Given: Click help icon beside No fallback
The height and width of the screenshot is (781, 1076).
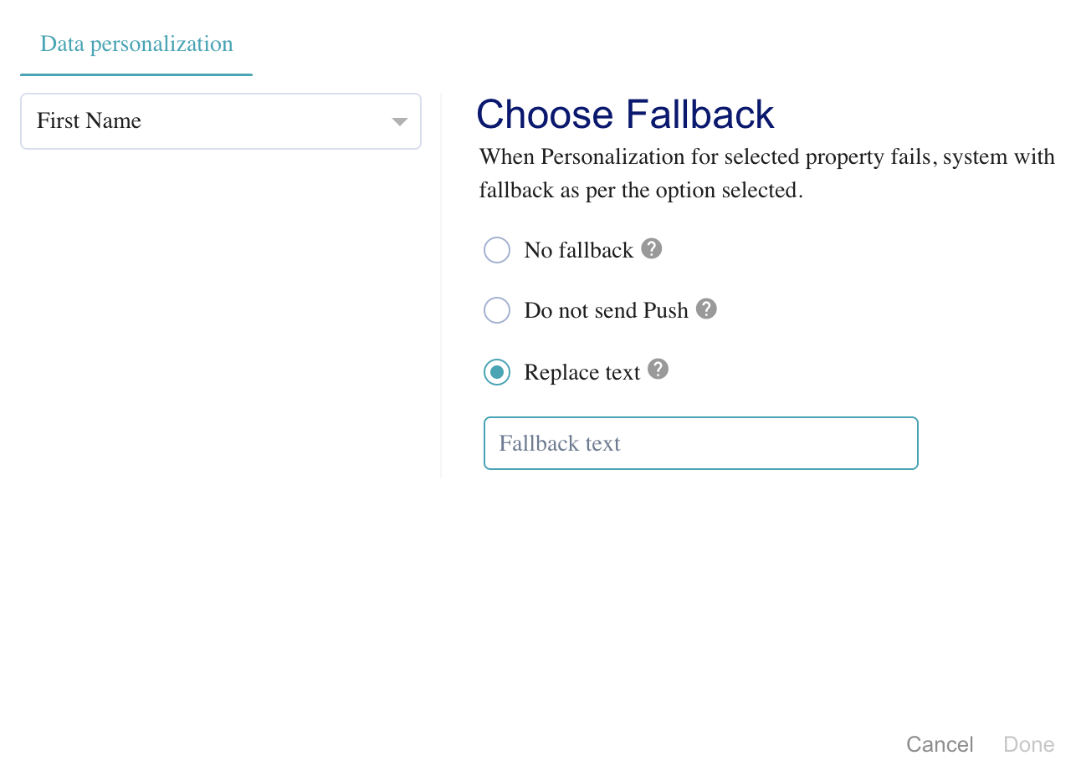Looking at the screenshot, I should click(x=652, y=248).
